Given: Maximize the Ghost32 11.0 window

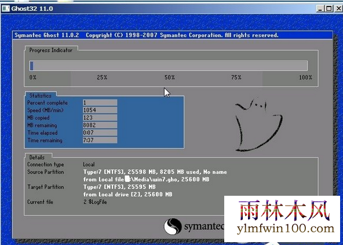Looking at the screenshot, I should pos(329,9).
